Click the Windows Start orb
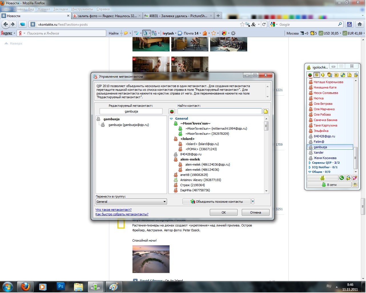The width and height of the screenshot is (366, 293). coord(8,286)
